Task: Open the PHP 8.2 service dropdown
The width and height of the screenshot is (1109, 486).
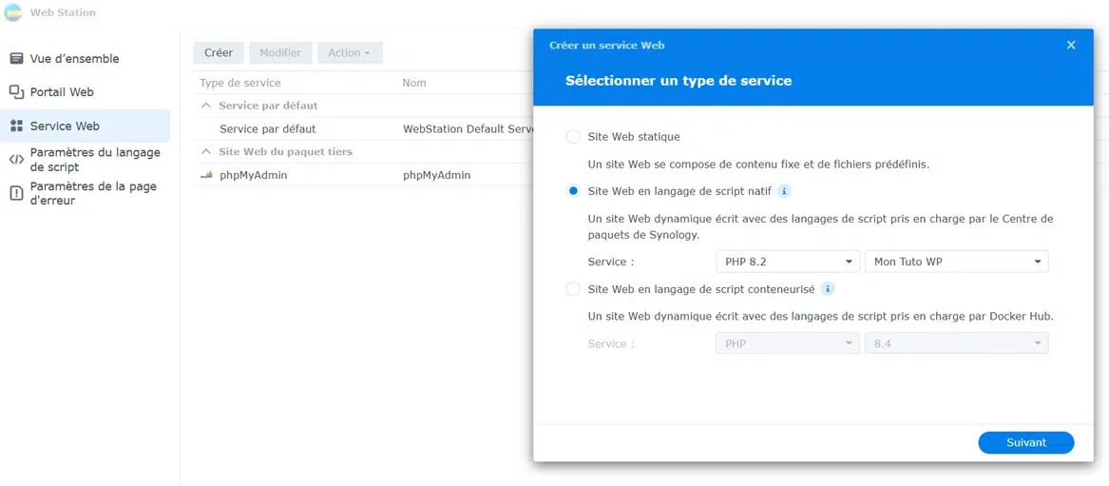Action: tap(787, 262)
